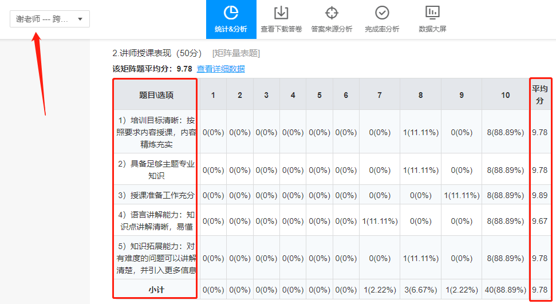Image resolution: width=556 pixels, height=304 pixels.
Task: Click 8(88.89%) in 培训目标清晰 row
Action: (505, 132)
